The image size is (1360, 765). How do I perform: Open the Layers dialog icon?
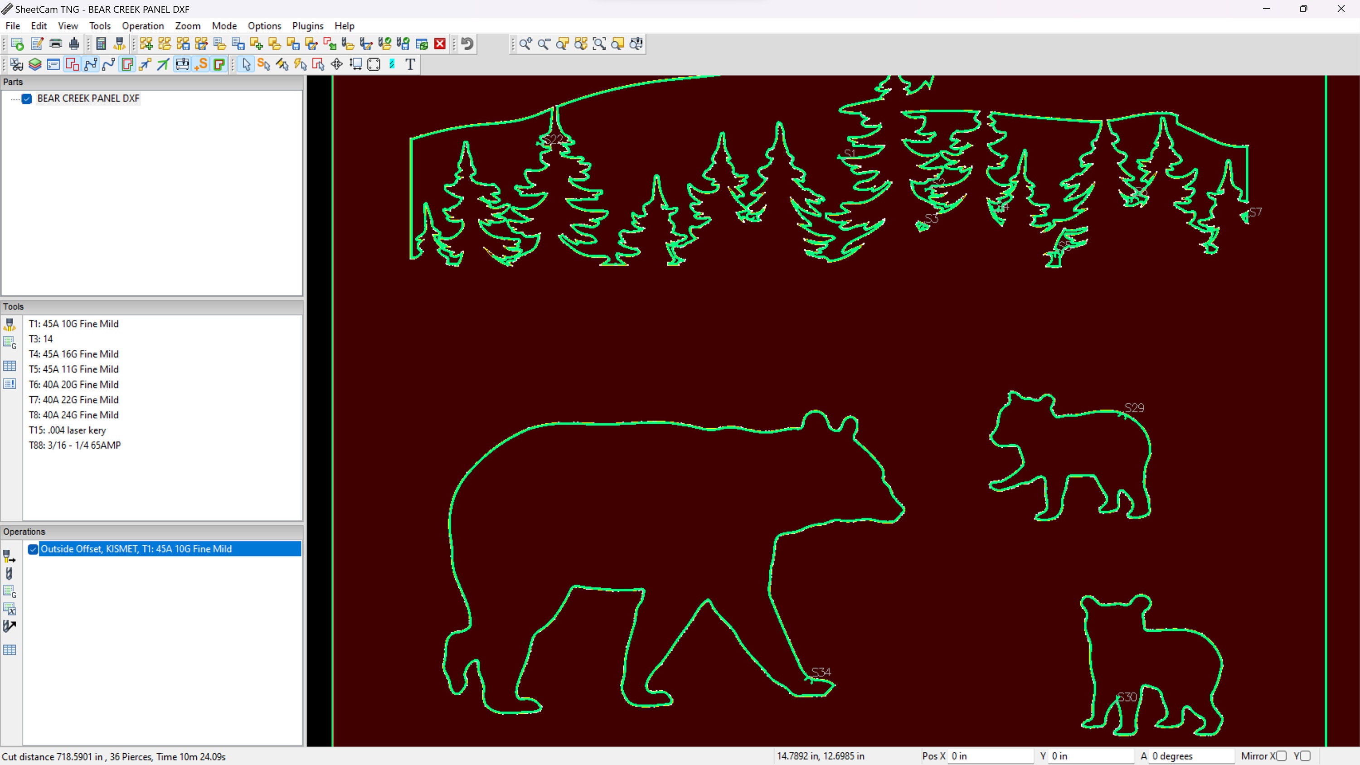coord(34,64)
